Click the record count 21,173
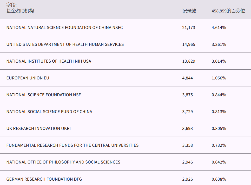Screen dimensions: 251x185 [188, 27]
